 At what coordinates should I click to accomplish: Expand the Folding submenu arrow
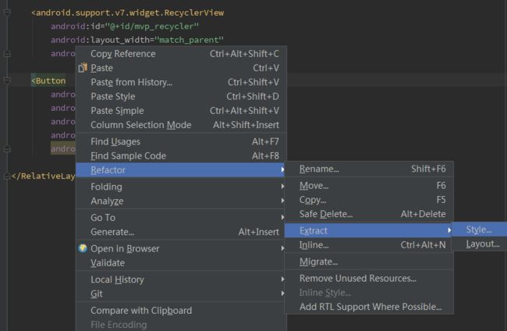click(x=282, y=187)
